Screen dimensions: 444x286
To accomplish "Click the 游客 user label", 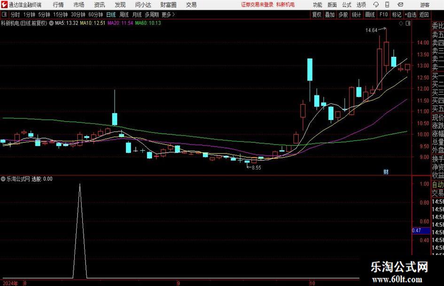I will point(425,5).
